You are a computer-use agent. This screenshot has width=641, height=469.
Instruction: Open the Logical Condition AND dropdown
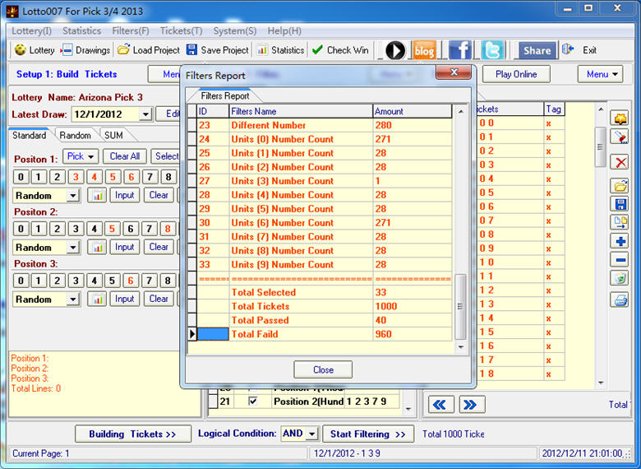(312, 434)
